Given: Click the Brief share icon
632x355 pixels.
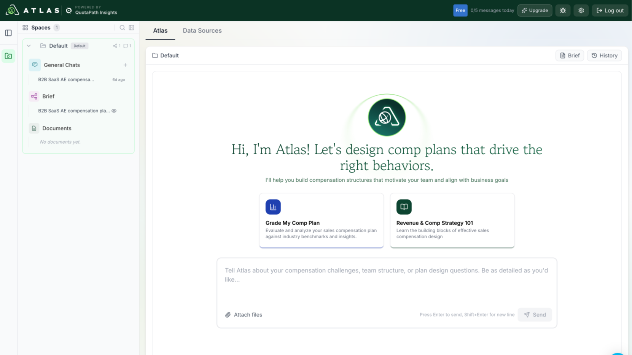Looking at the screenshot, I should point(34,96).
